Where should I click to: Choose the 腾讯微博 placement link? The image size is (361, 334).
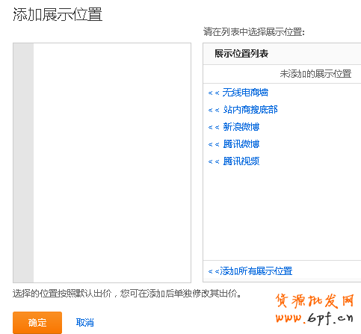click(241, 144)
